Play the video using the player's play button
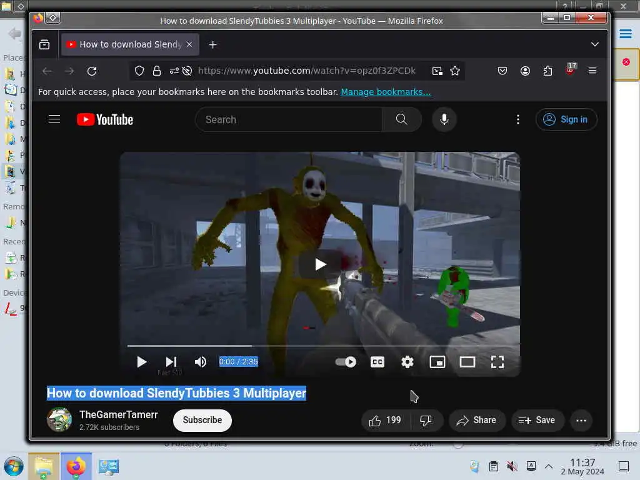 141,362
